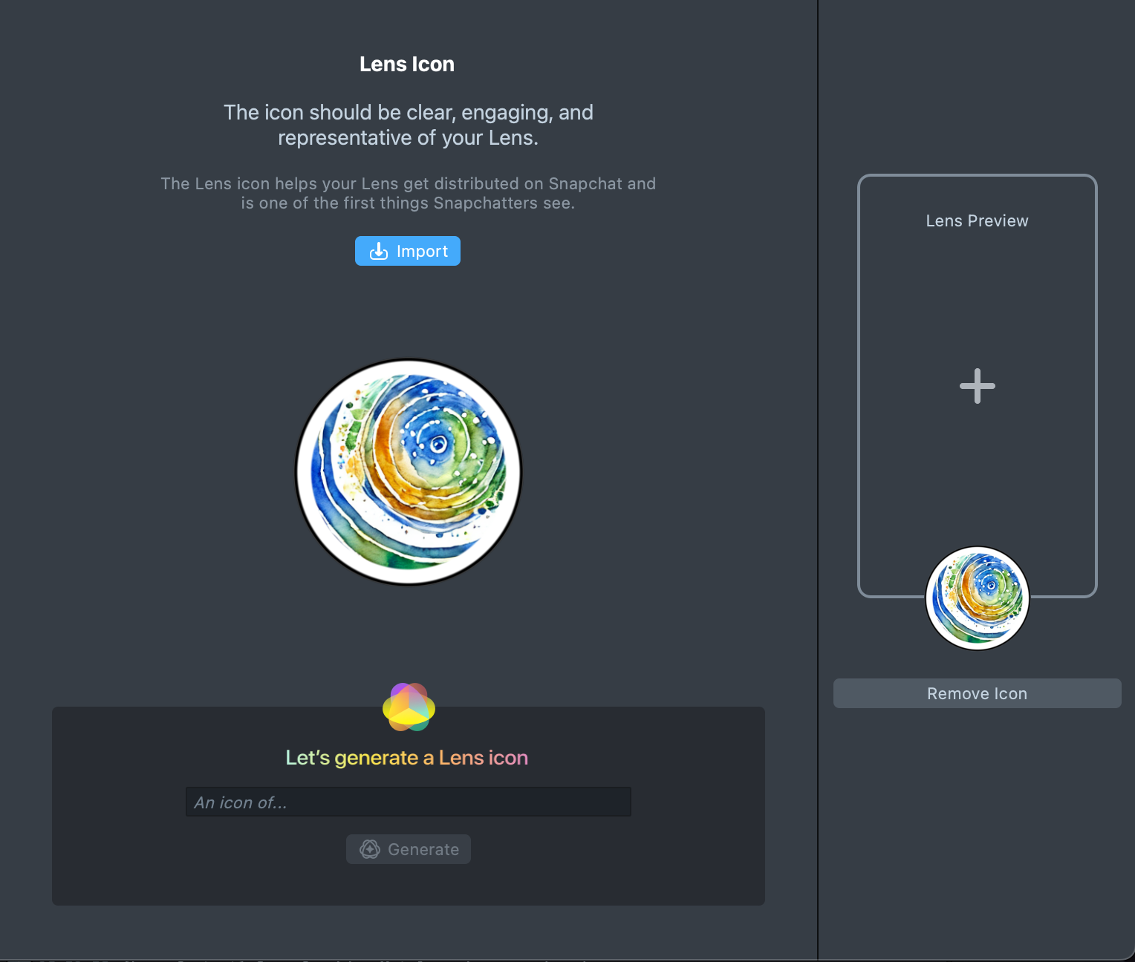Click the sparkle icon on Generate button
Image resolution: width=1135 pixels, height=962 pixels.
tap(370, 849)
